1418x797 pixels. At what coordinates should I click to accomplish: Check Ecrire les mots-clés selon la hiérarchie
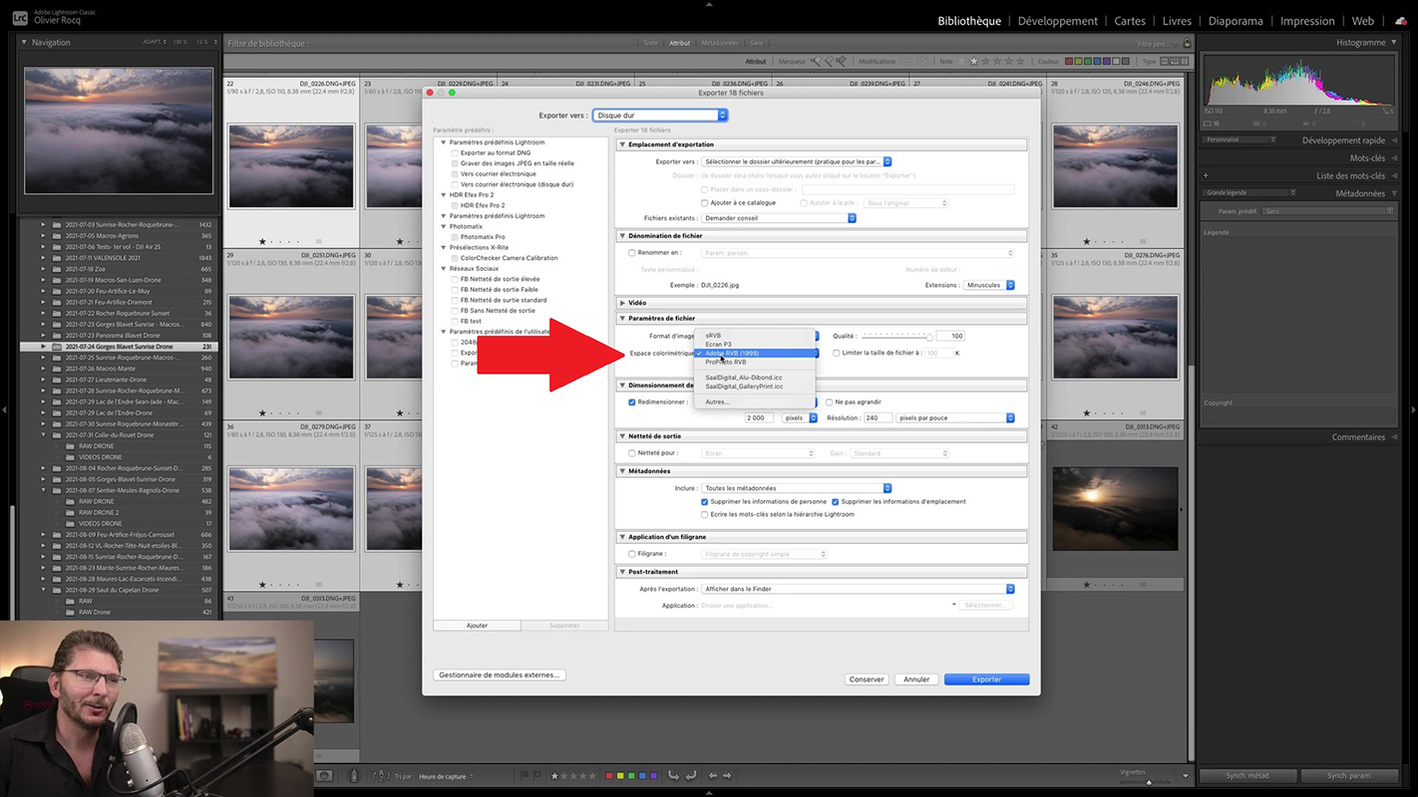[x=705, y=515]
